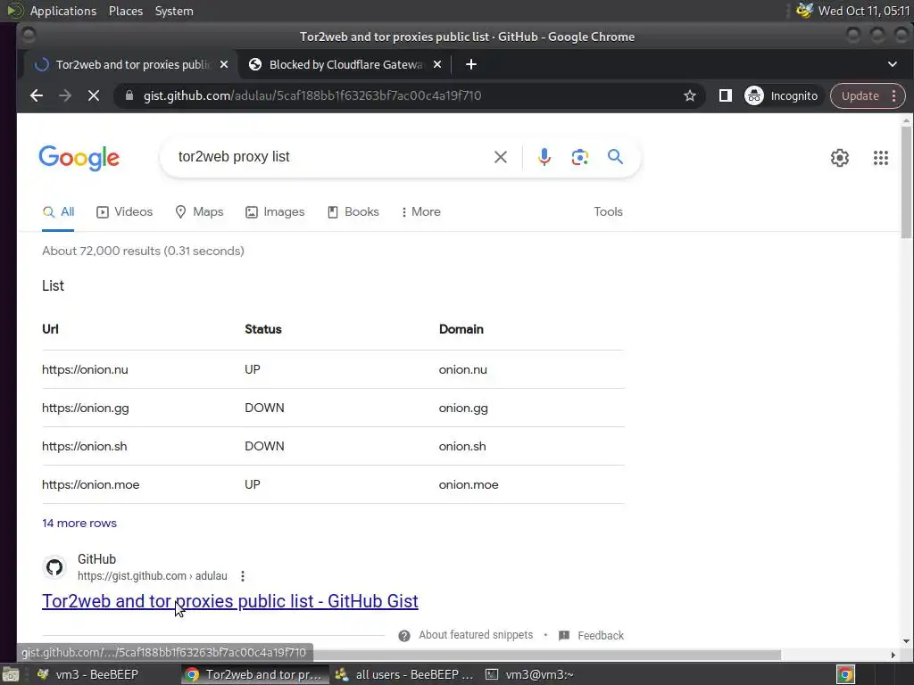Open About featured snippets help
This screenshot has width=914, height=685.
[x=476, y=635]
